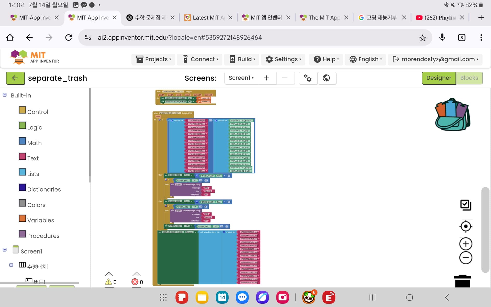Click the globe publish icon

click(326, 78)
